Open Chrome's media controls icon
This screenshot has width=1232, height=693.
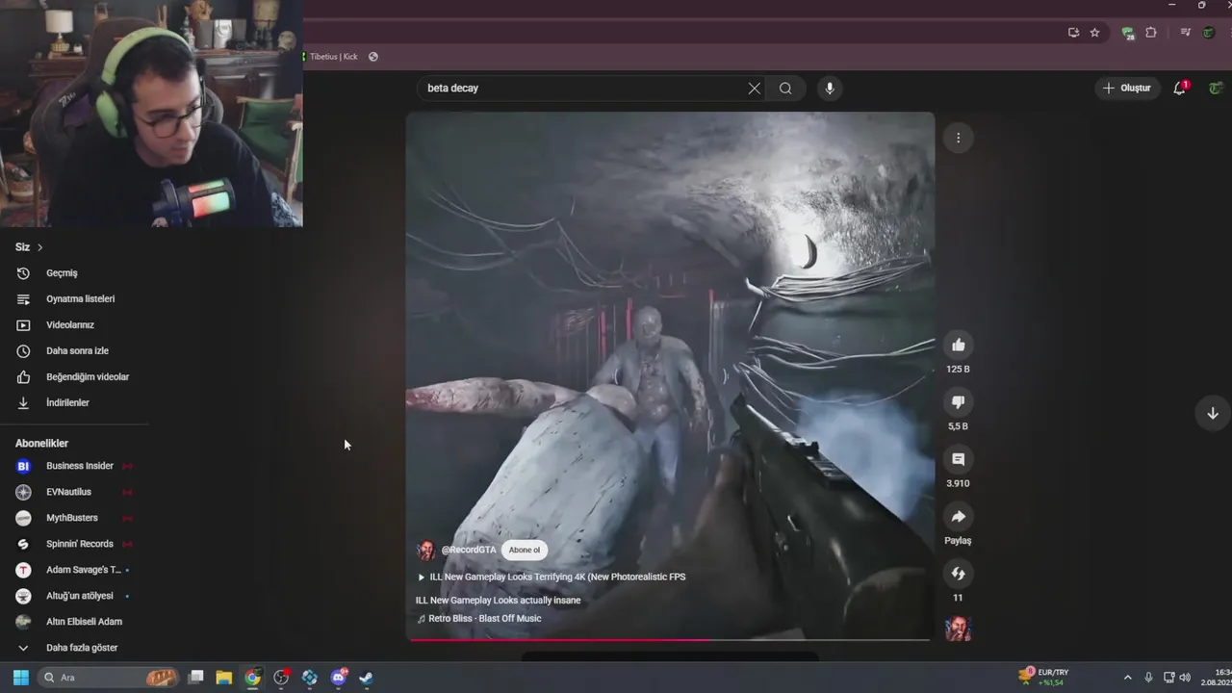tap(1186, 33)
